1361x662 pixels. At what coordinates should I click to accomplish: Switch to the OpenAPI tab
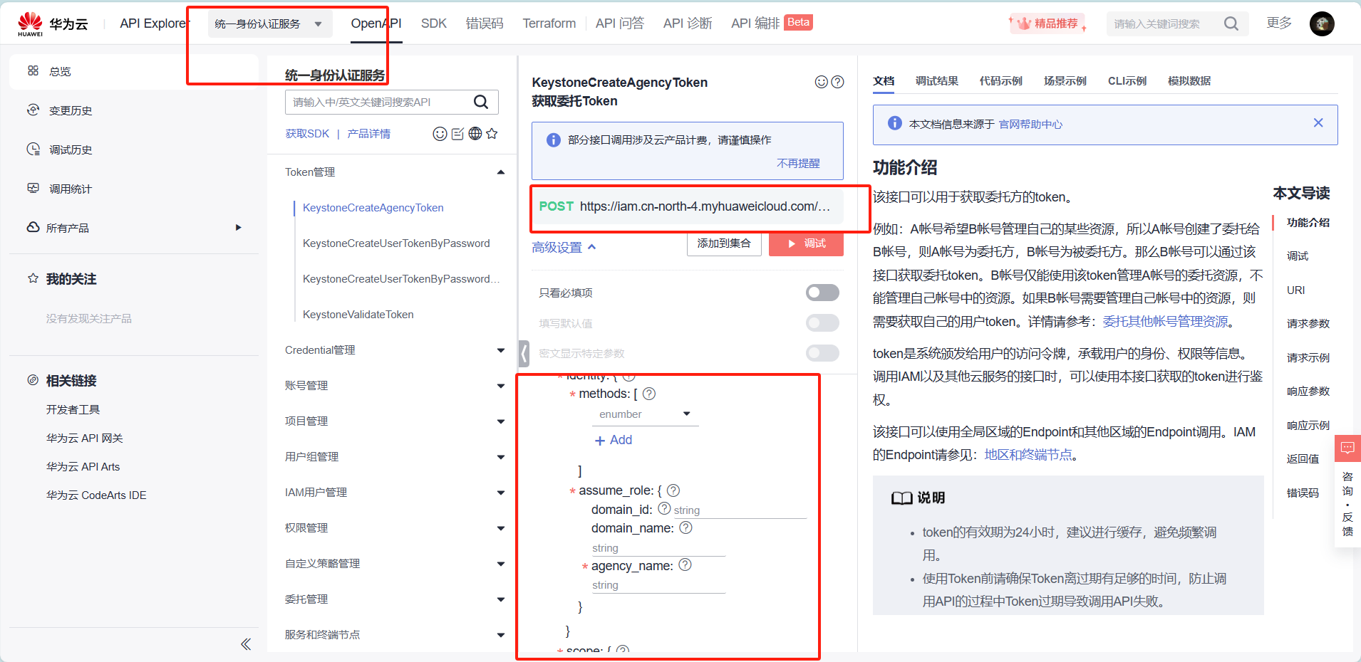tap(376, 23)
